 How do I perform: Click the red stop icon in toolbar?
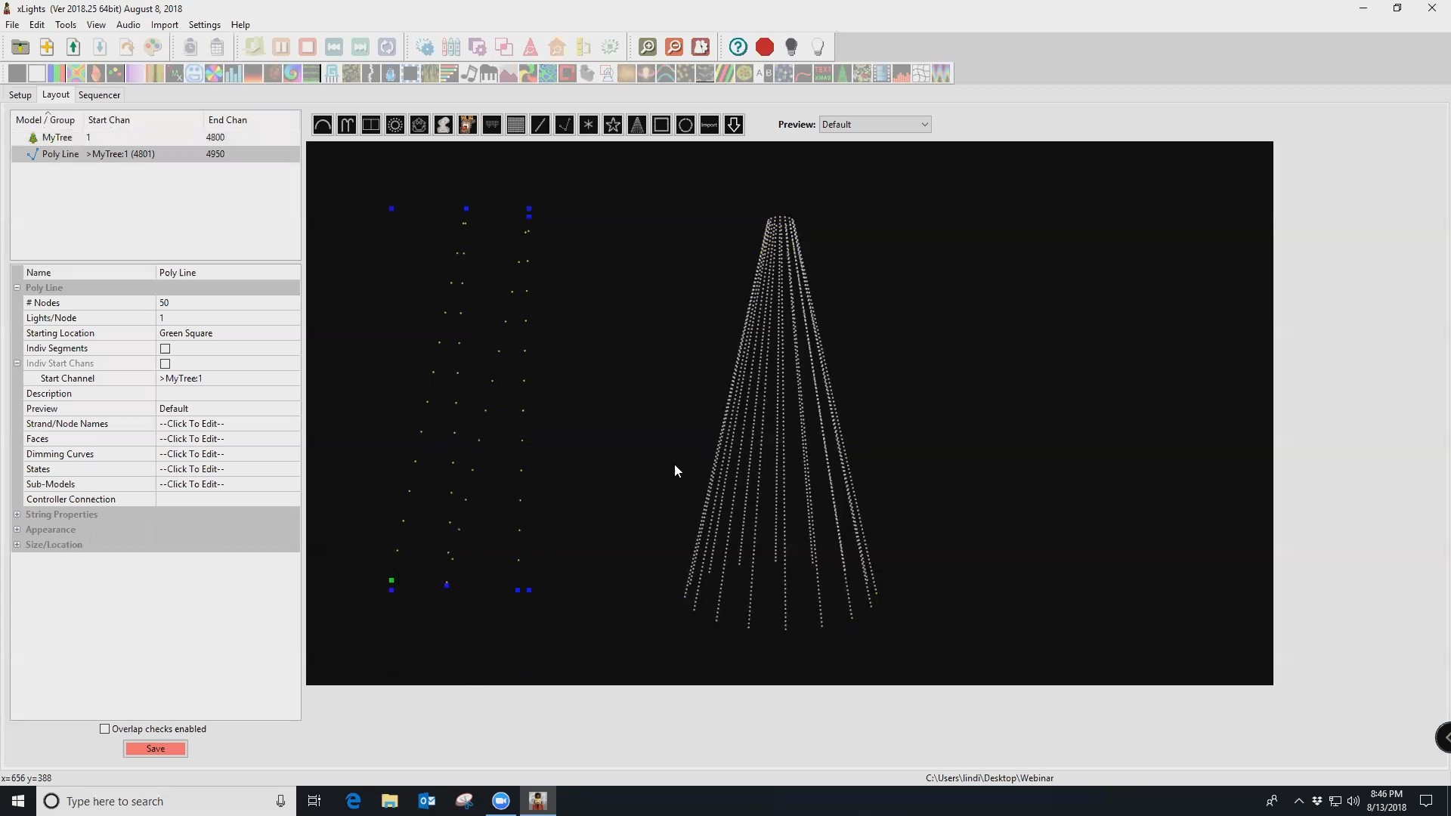pos(765,47)
